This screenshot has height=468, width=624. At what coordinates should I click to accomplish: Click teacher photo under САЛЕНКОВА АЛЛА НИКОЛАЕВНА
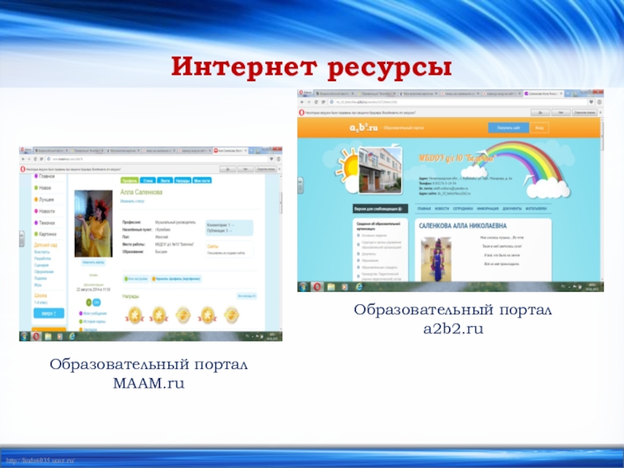(x=436, y=259)
